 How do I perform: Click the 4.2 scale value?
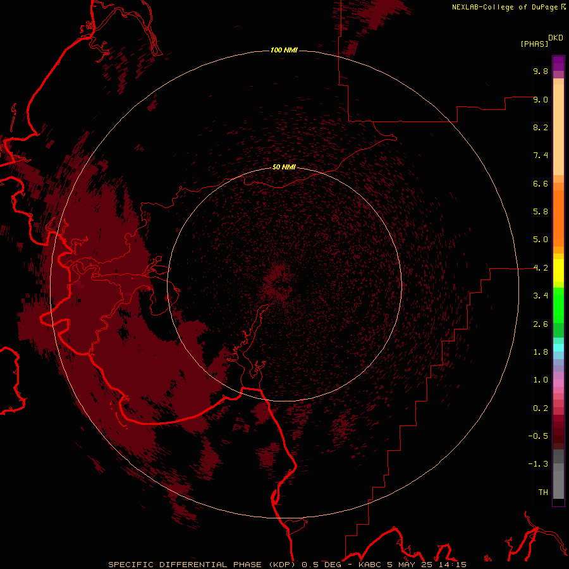coord(541,268)
